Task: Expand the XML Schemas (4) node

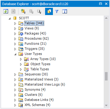Action: point(15,105)
